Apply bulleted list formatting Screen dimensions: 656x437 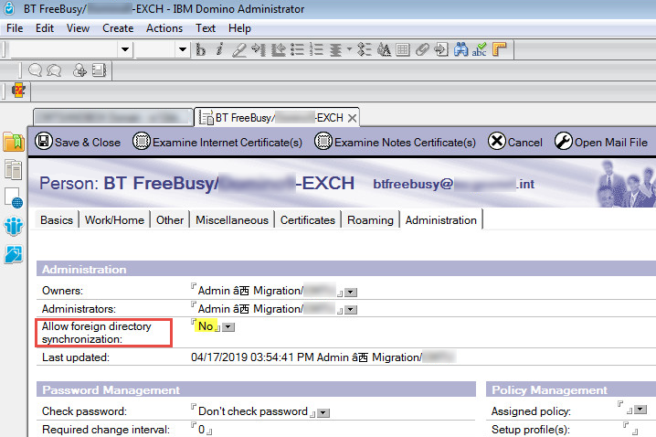pyautogui.click(x=298, y=49)
